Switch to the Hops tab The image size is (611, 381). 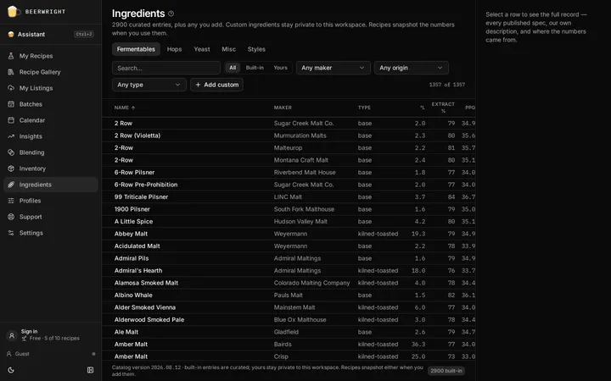pyautogui.click(x=174, y=49)
